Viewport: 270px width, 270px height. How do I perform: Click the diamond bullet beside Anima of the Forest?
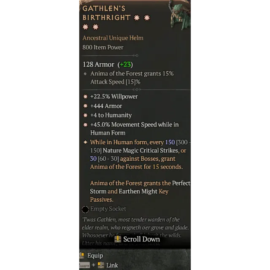85,74
